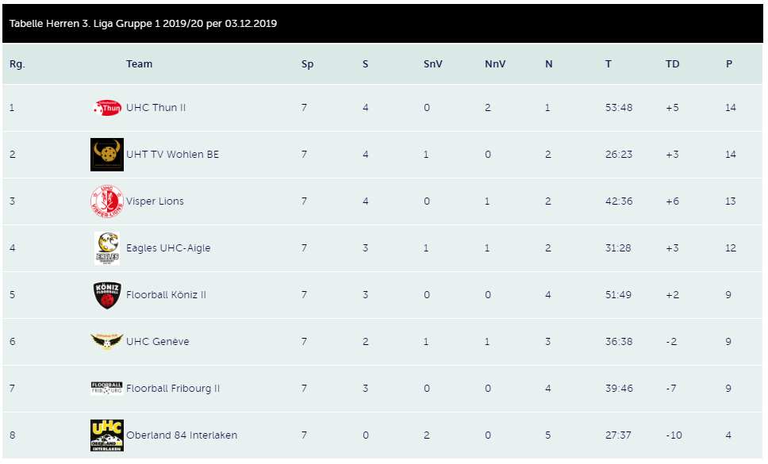768x464 pixels.
Task: Click the UHC Thun II team logo
Action: (x=107, y=108)
